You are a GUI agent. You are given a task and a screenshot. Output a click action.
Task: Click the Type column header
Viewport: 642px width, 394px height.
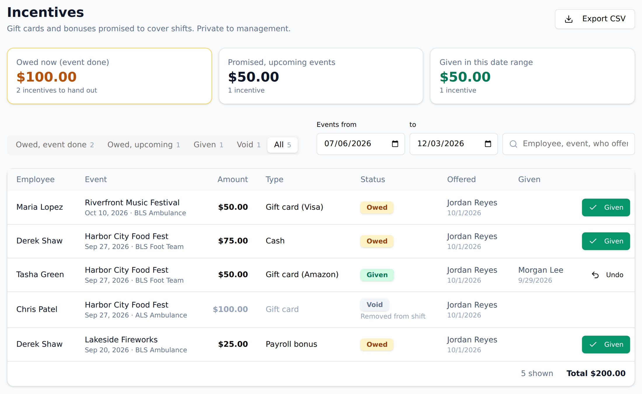pos(274,179)
